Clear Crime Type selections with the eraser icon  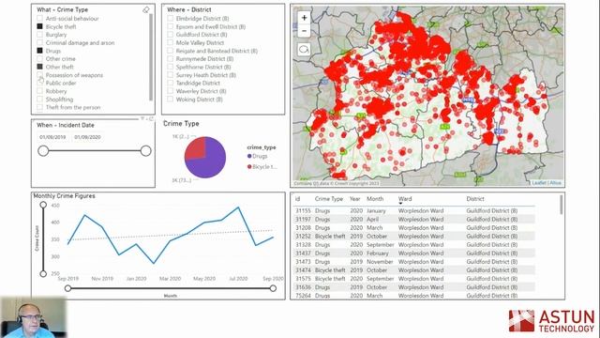(x=146, y=10)
